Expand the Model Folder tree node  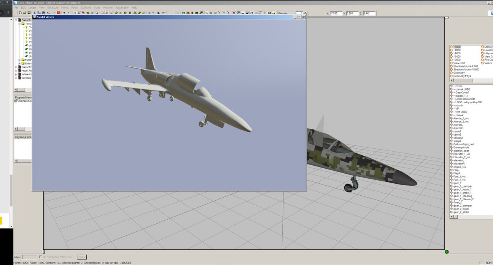coord(16,70)
